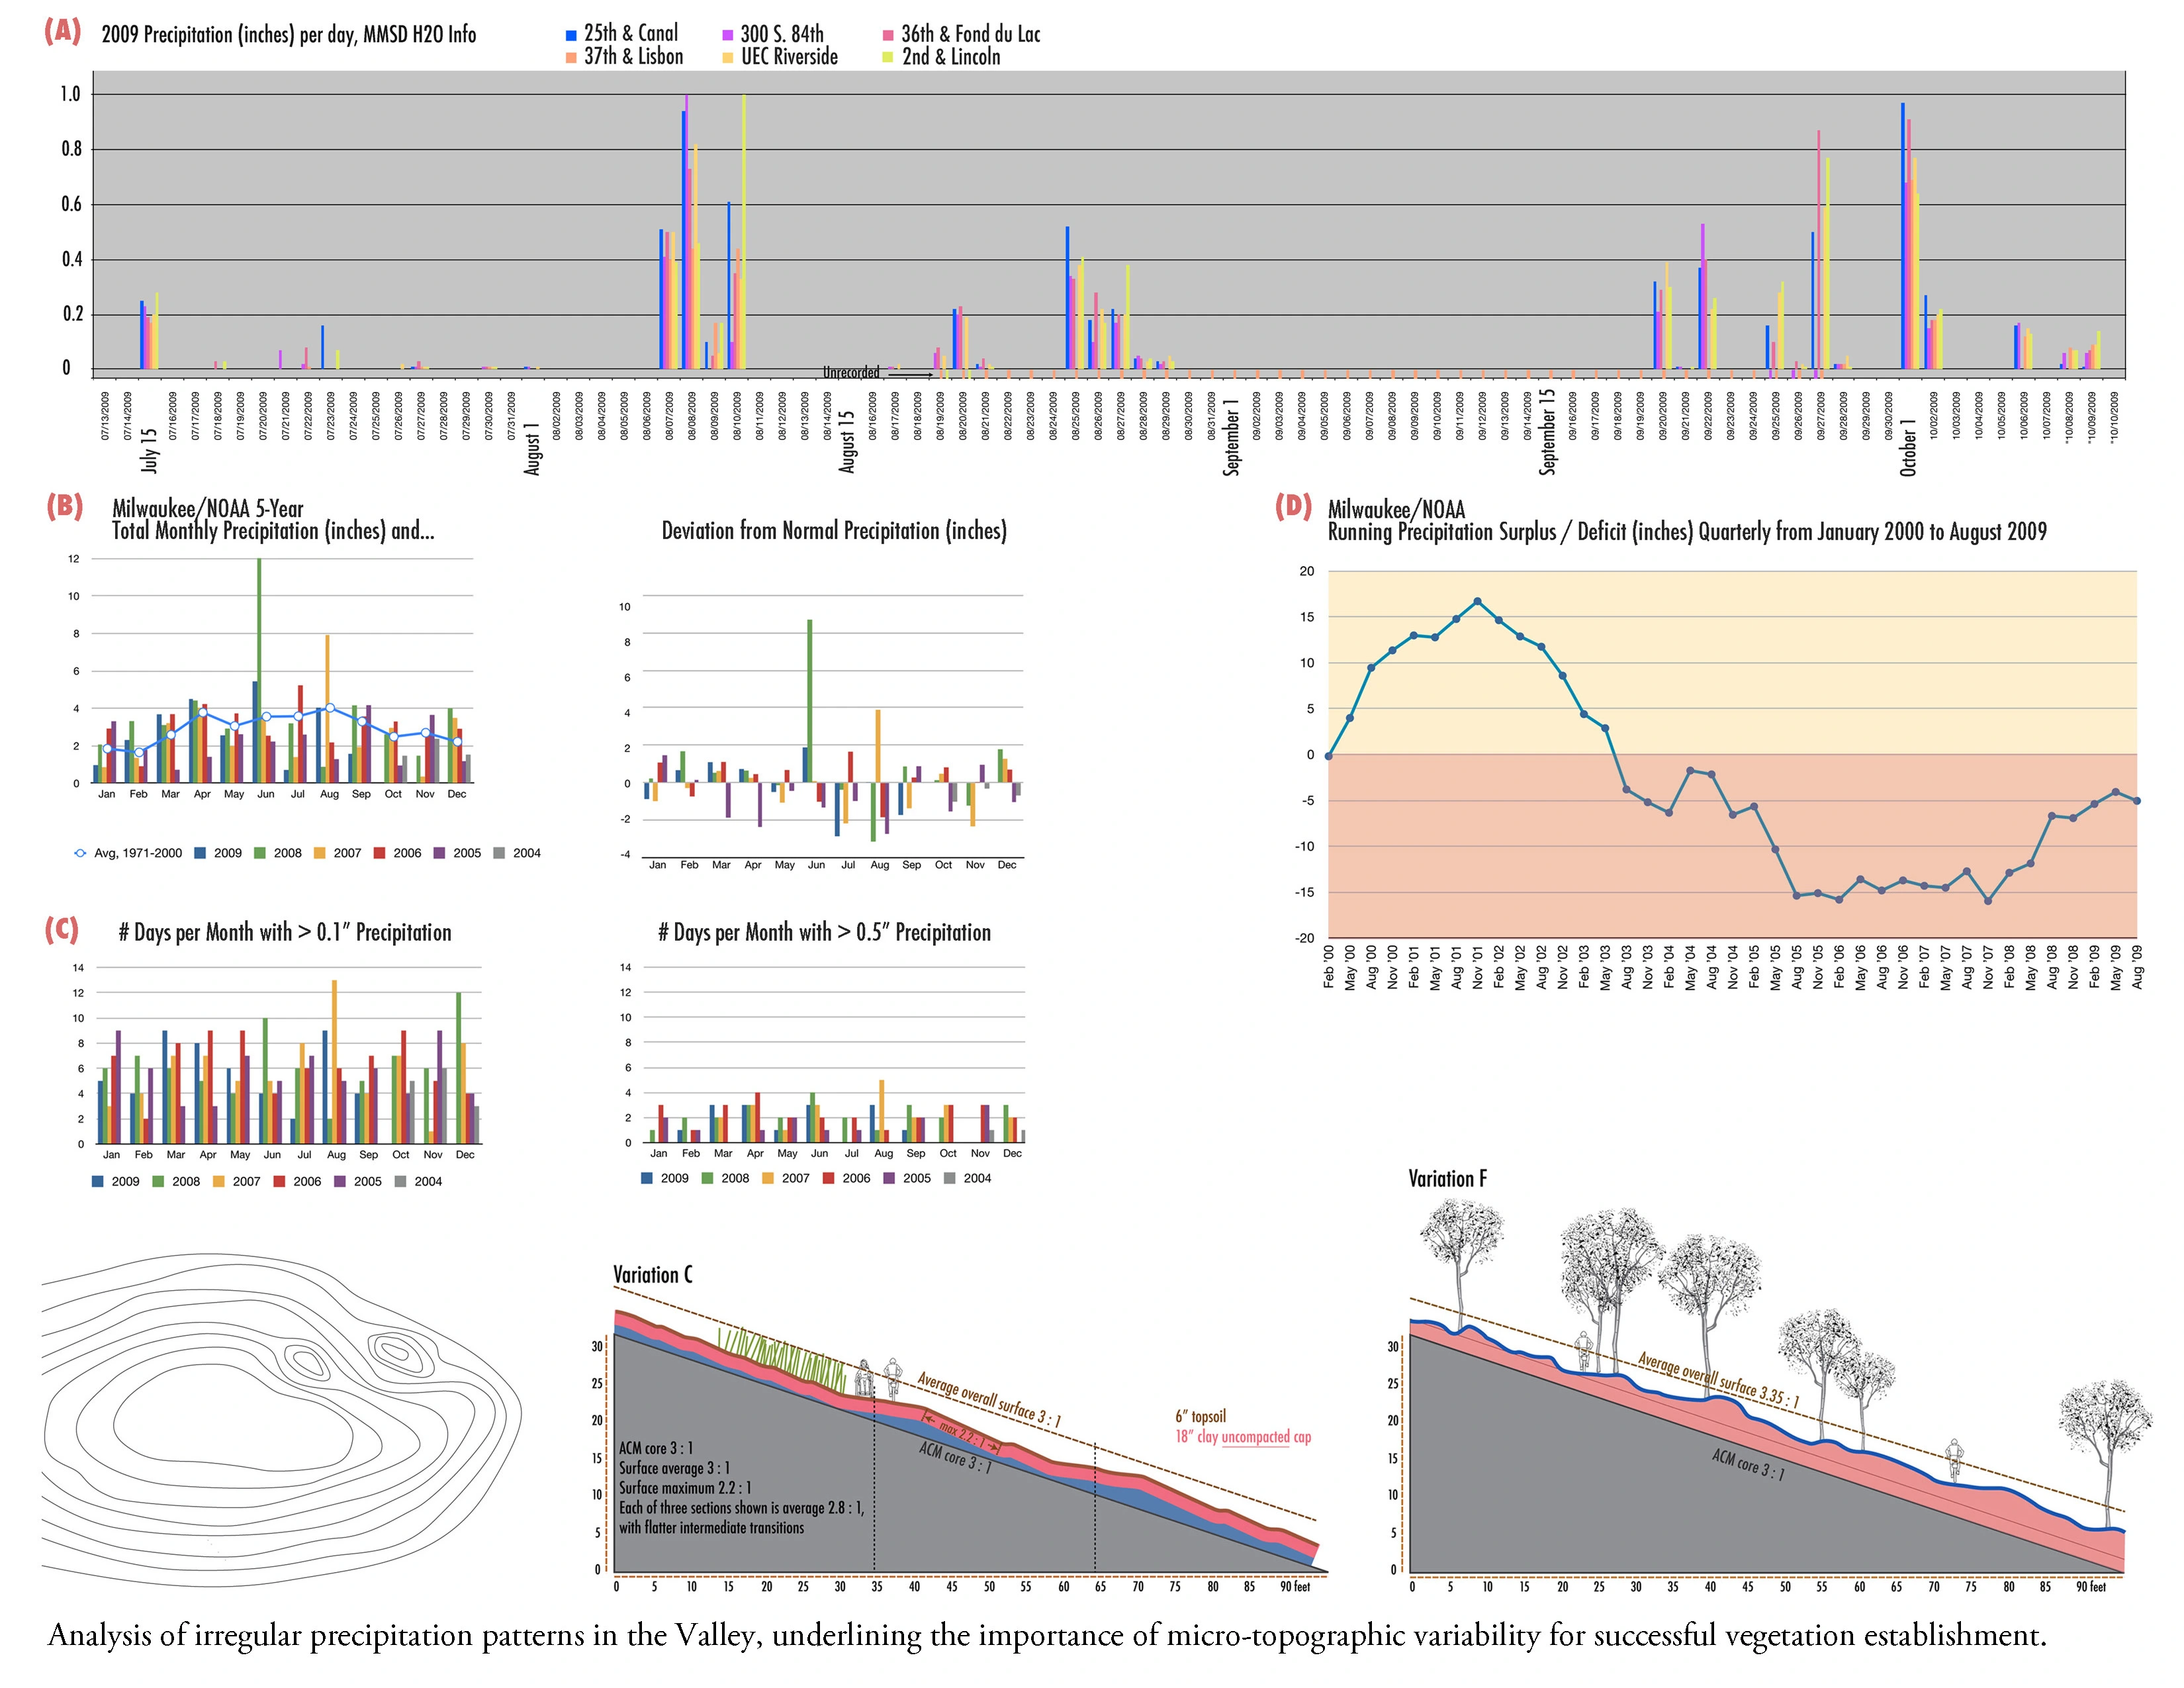The height and width of the screenshot is (1688, 2184).
Task: Click the red (A) panel marker
Action: coord(62,31)
